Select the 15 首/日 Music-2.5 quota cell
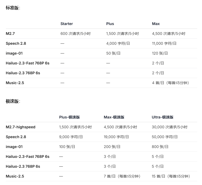 coord(171,176)
